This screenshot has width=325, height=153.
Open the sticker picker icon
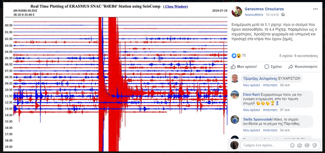314,145
